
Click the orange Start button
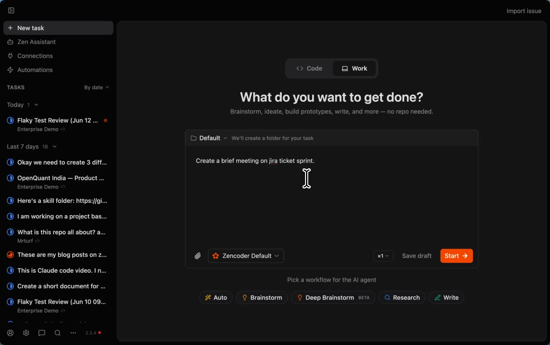(456, 256)
